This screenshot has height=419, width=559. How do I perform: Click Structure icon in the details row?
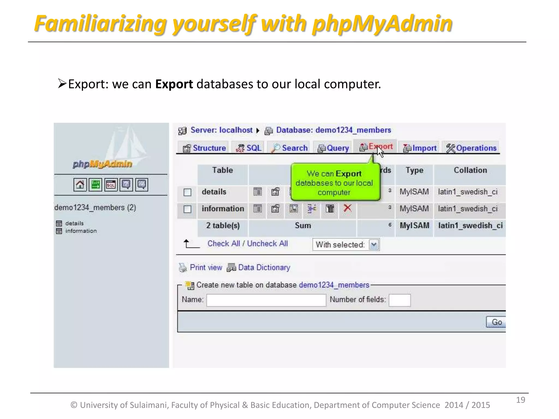click(275, 192)
